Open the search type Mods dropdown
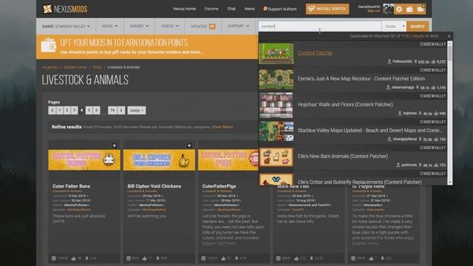 [394, 27]
